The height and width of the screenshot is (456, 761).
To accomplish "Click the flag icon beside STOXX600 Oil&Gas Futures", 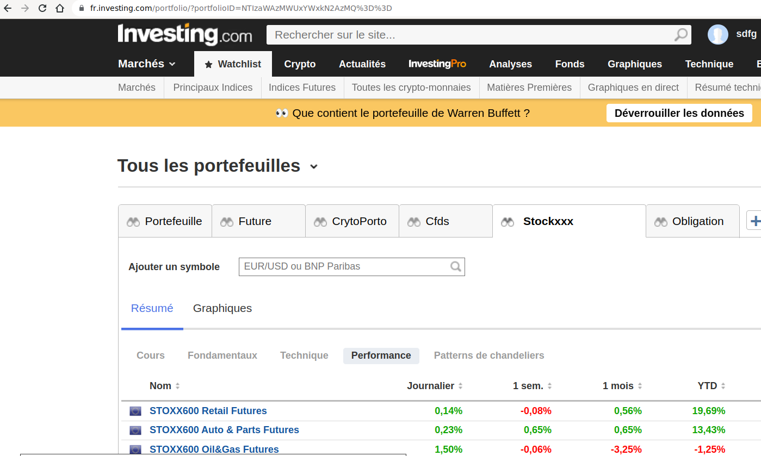I will click(x=135, y=449).
